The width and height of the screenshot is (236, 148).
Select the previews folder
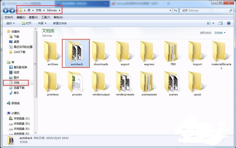click(x=53, y=84)
